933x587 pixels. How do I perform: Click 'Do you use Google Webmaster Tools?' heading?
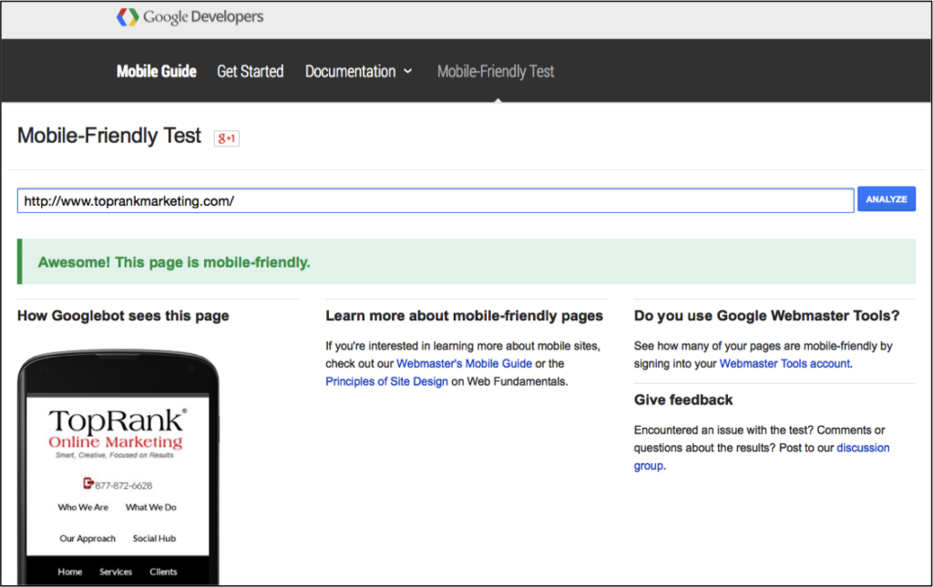766,316
